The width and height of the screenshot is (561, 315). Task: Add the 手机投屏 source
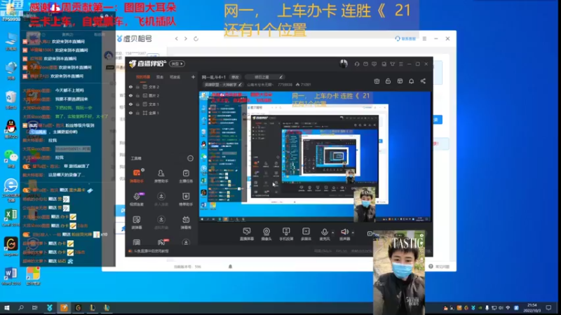pos(286,234)
